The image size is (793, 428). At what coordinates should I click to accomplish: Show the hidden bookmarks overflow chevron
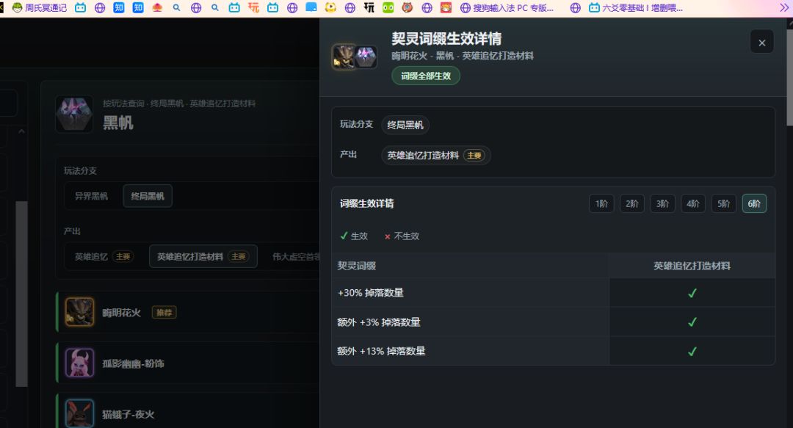pyautogui.click(x=783, y=7)
